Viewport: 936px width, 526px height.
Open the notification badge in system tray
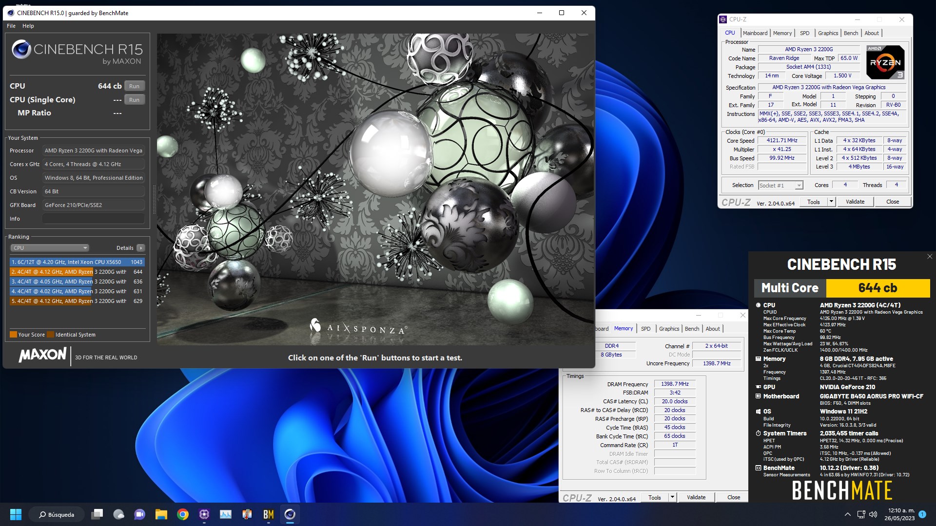point(922,514)
